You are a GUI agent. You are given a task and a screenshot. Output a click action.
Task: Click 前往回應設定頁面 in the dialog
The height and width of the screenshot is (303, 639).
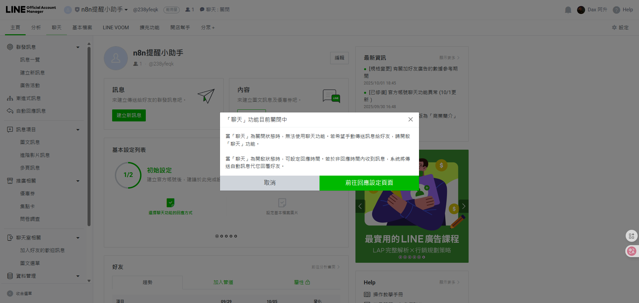(369, 183)
